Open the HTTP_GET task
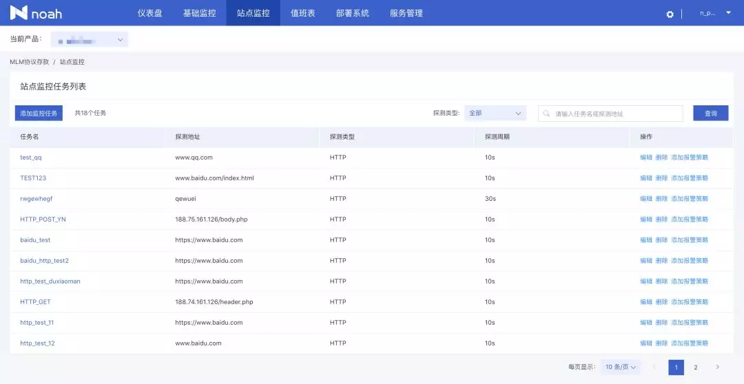 pos(36,301)
